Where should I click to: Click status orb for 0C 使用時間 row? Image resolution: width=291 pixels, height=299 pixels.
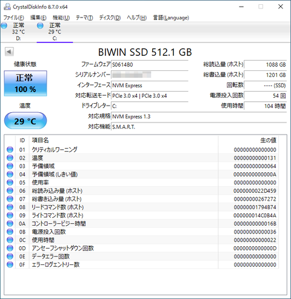pyautogui.click(x=10, y=240)
